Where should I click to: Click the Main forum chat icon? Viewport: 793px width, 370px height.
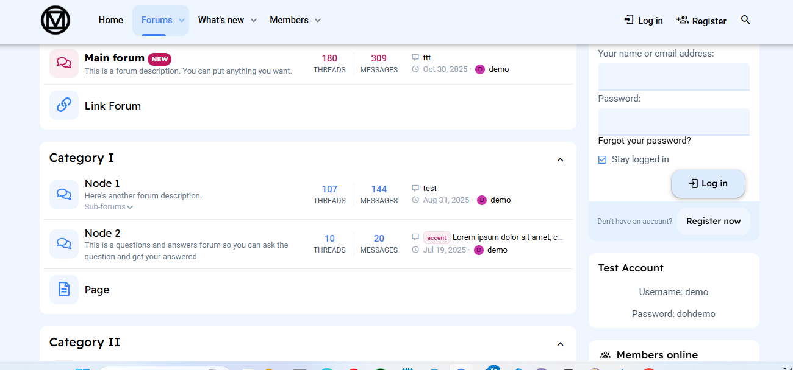(64, 63)
